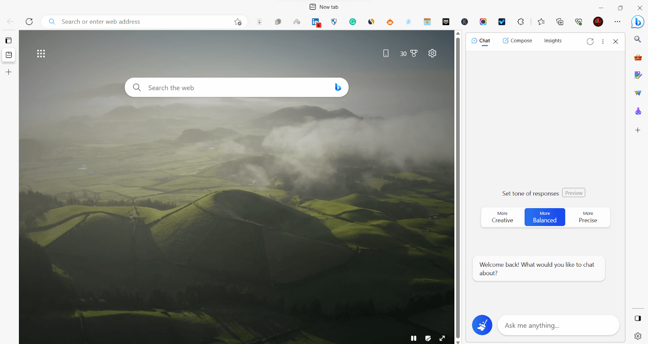The width and height of the screenshot is (648, 344).
Task: Open new tab page settings gear
Action: tap(432, 53)
